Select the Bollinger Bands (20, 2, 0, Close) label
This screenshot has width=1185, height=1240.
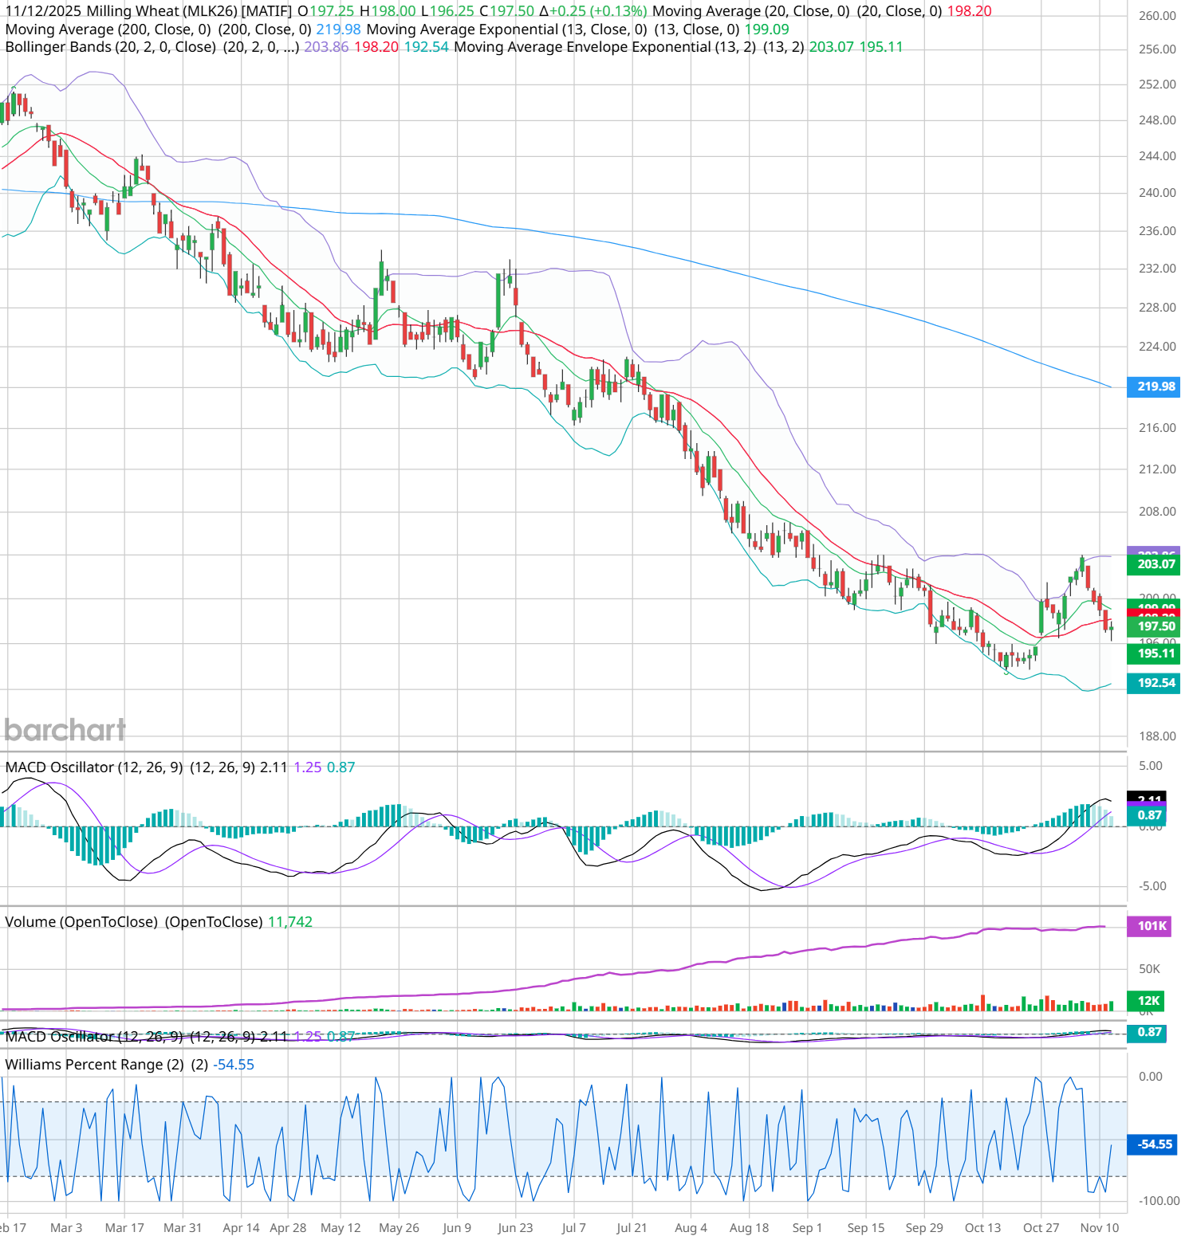pos(110,47)
